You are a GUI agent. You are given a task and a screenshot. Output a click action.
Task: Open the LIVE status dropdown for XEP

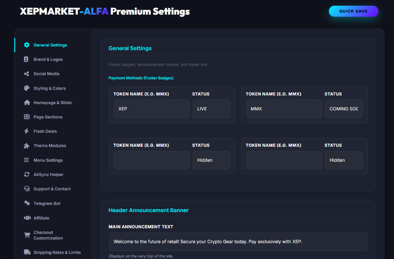tap(211, 109)
